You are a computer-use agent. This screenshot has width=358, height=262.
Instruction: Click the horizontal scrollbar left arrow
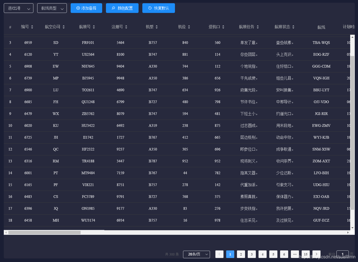coord(6,232)
